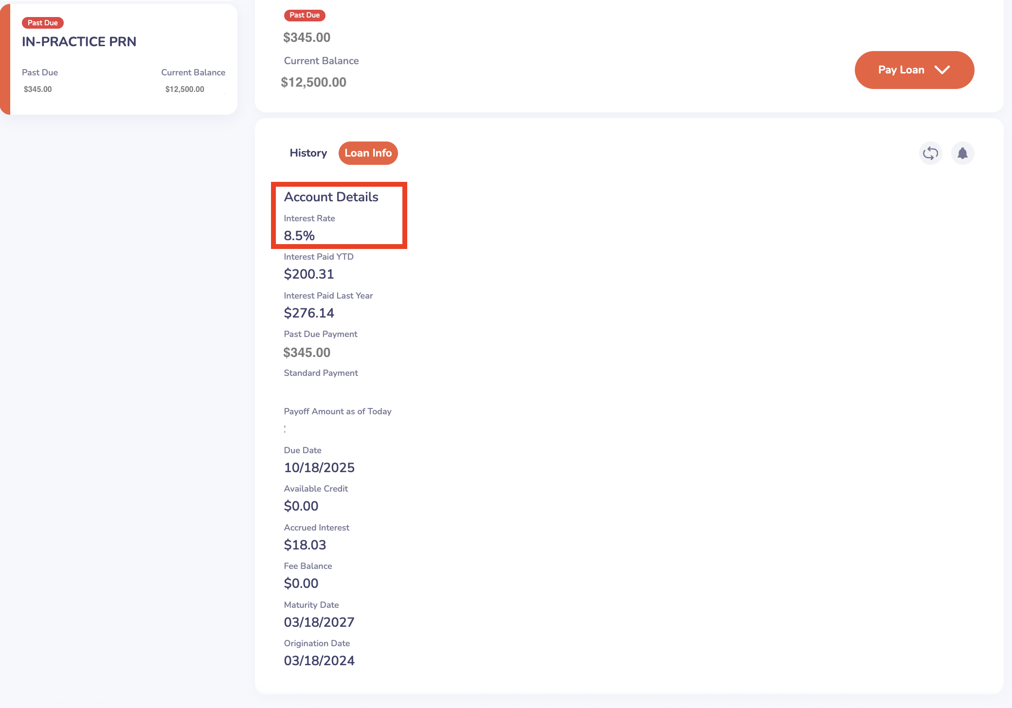Click the Account Details heading
This screenshot has width=1012, height=708.
(x=331, y=197)
